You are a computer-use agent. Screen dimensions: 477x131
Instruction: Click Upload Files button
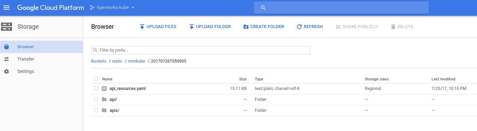click(158, 27)
